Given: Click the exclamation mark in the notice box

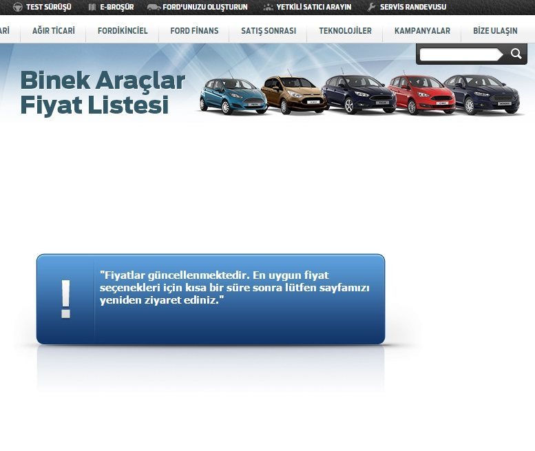Looking at the screenshot, I should (65, 300).
